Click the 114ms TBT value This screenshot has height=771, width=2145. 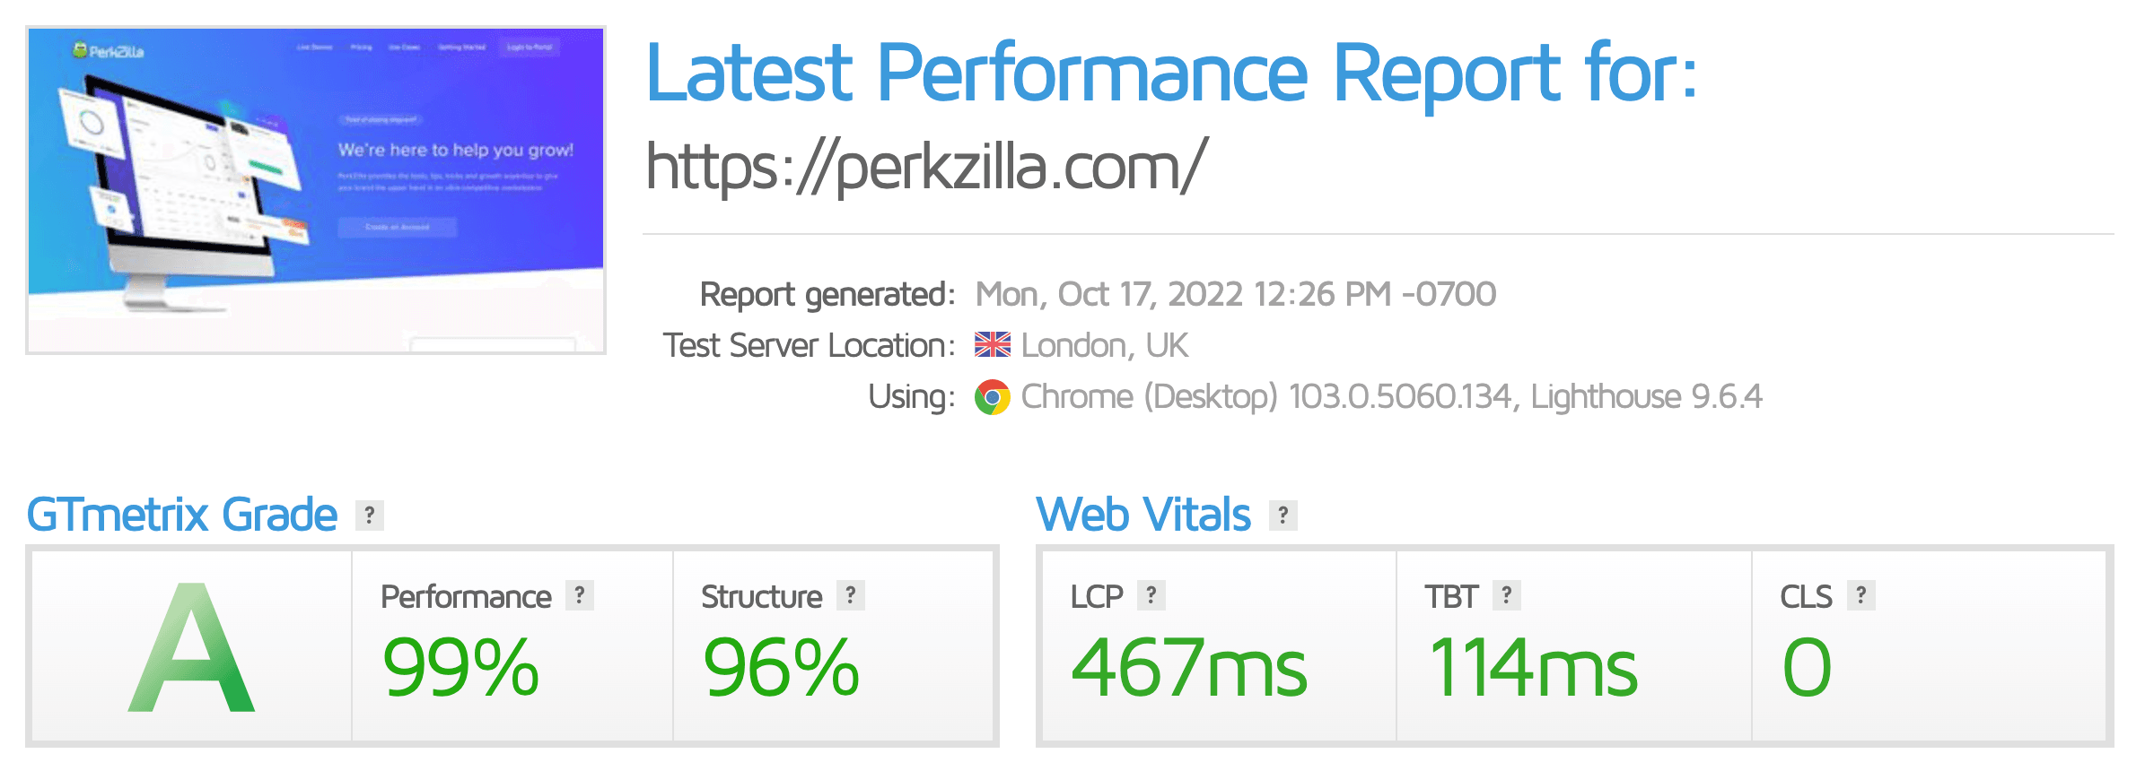[x=1533, y=668]
